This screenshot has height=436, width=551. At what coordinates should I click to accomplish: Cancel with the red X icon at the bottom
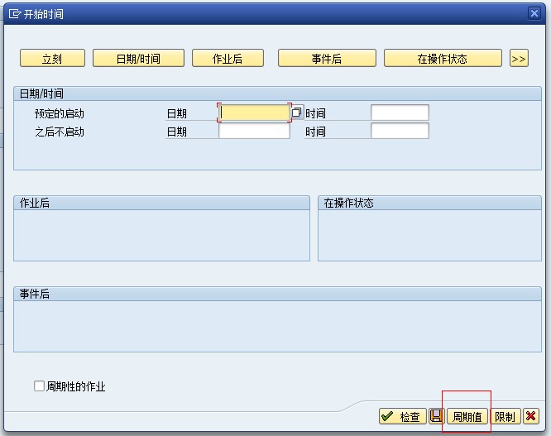pyautogui.click(x=531, y=416)
